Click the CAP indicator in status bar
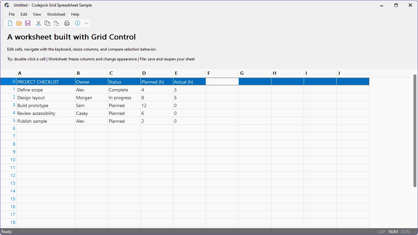The image size is (418, 235). click(381, 232)
